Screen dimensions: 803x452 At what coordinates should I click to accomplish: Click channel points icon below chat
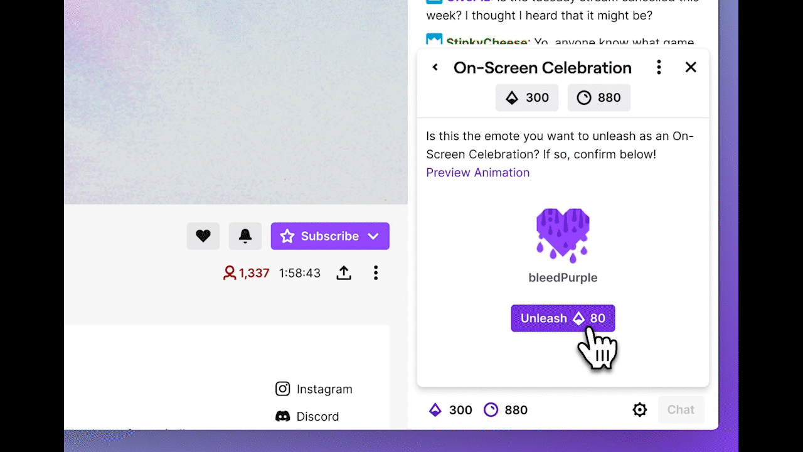[x=491, y=410]
